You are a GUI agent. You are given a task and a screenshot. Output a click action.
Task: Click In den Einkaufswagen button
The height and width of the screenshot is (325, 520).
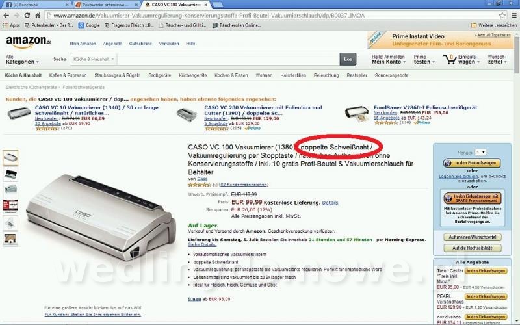(473, 163)
